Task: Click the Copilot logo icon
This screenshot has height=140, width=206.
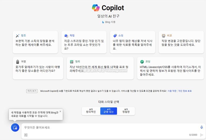Action: click(x=96, y=8)
